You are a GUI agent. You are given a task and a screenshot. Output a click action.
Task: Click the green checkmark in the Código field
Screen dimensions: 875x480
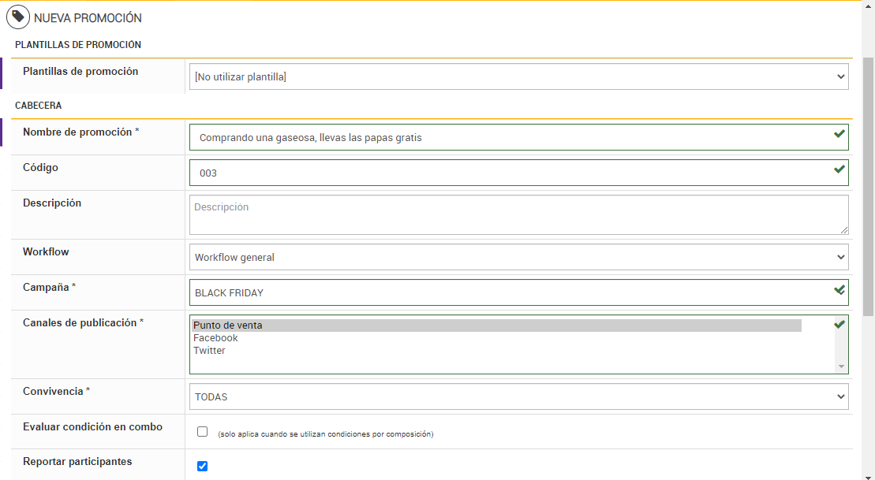click(x=839, y=169)
